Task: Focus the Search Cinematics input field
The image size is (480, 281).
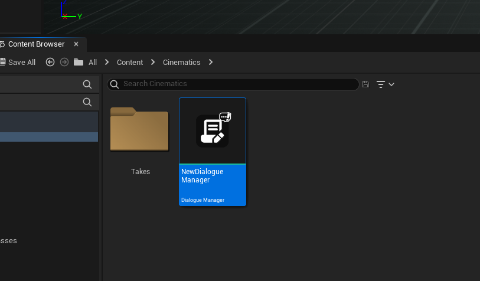Action: 236,84
